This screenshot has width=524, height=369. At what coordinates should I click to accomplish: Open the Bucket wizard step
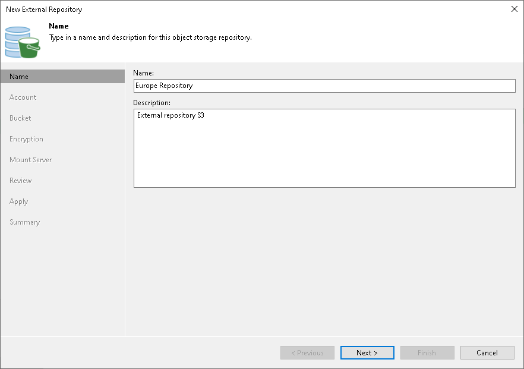click(20, 118)
